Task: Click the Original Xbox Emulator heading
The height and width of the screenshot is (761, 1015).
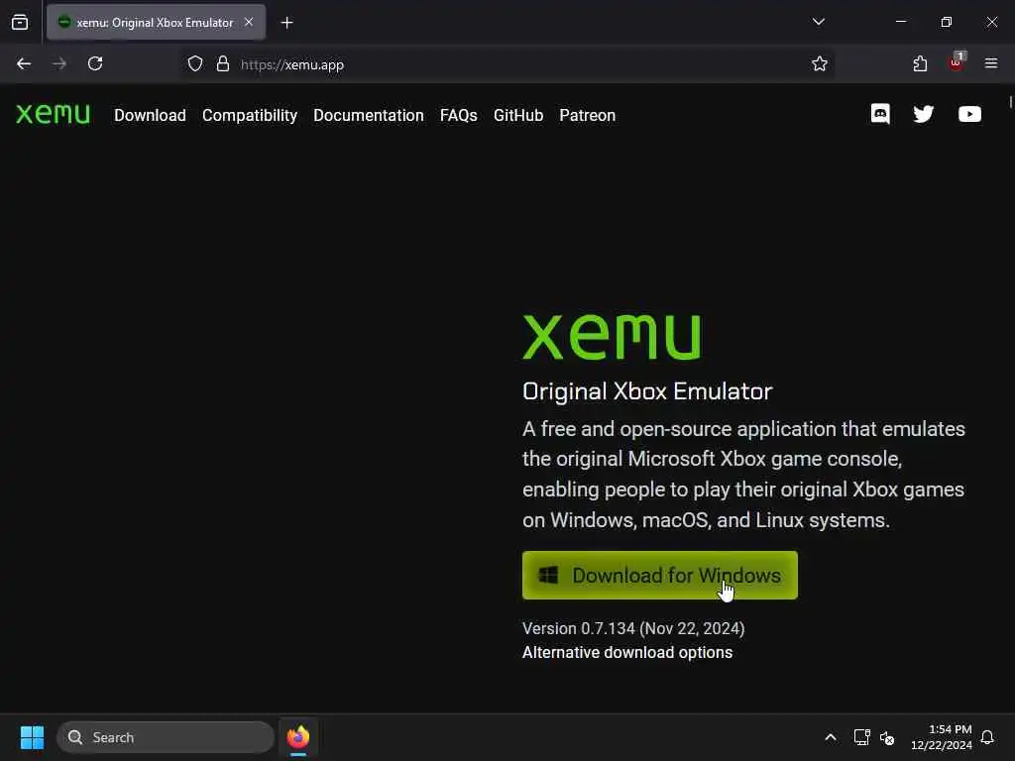Action: (647, 391)
